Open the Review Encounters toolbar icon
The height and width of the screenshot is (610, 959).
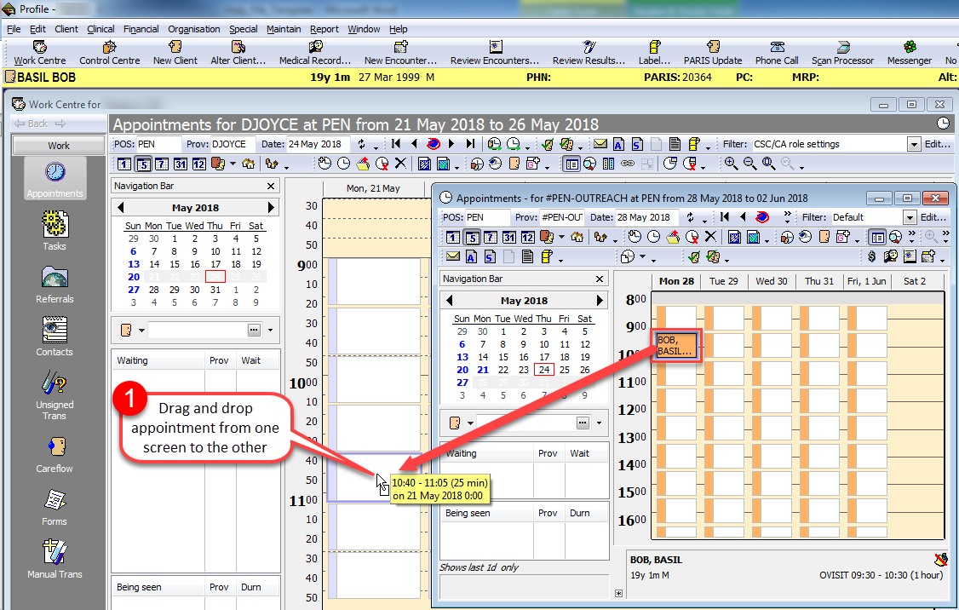click(495, 53)
